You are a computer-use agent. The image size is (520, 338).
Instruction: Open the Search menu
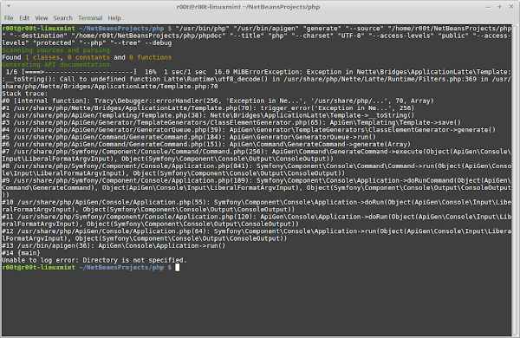[x=62, y=18]
